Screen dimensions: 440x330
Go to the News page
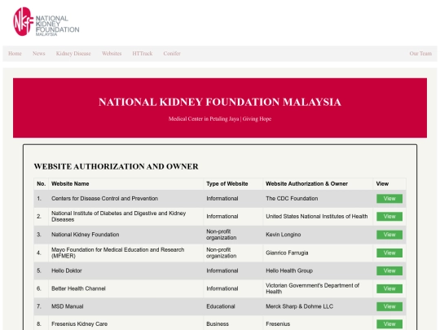(x=39, y=53)
